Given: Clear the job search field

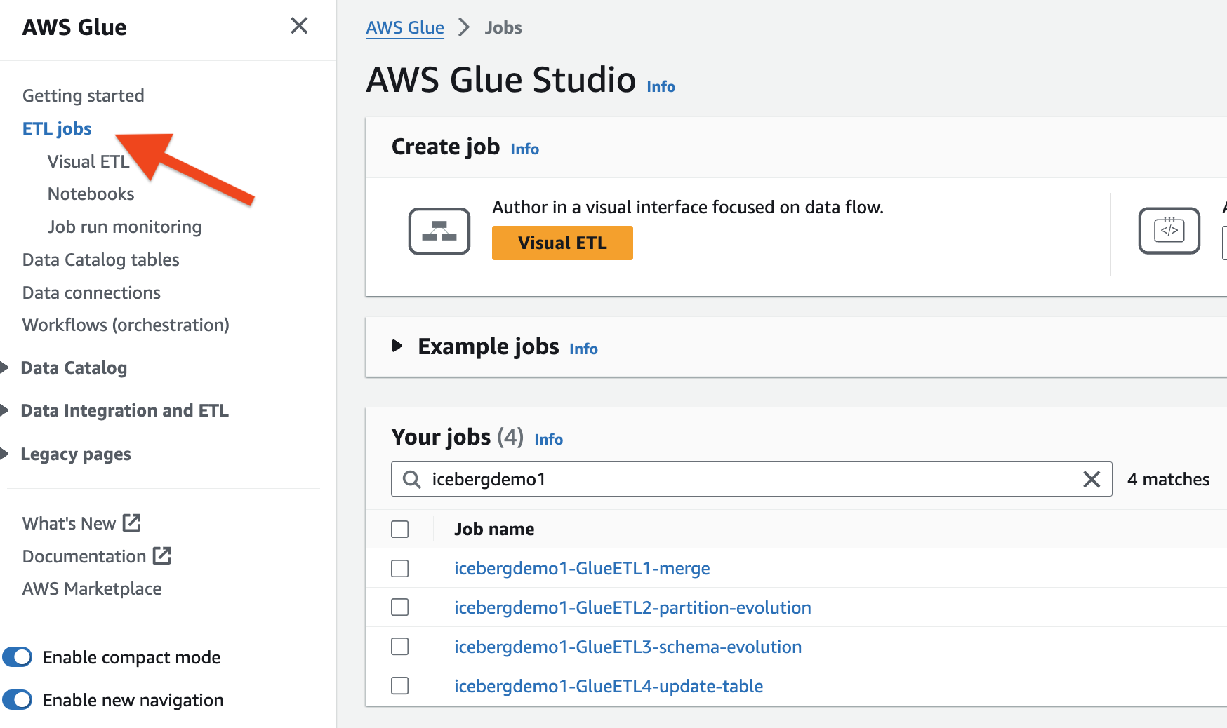Looking at the screenshot, I should (x=1091, y=479).
